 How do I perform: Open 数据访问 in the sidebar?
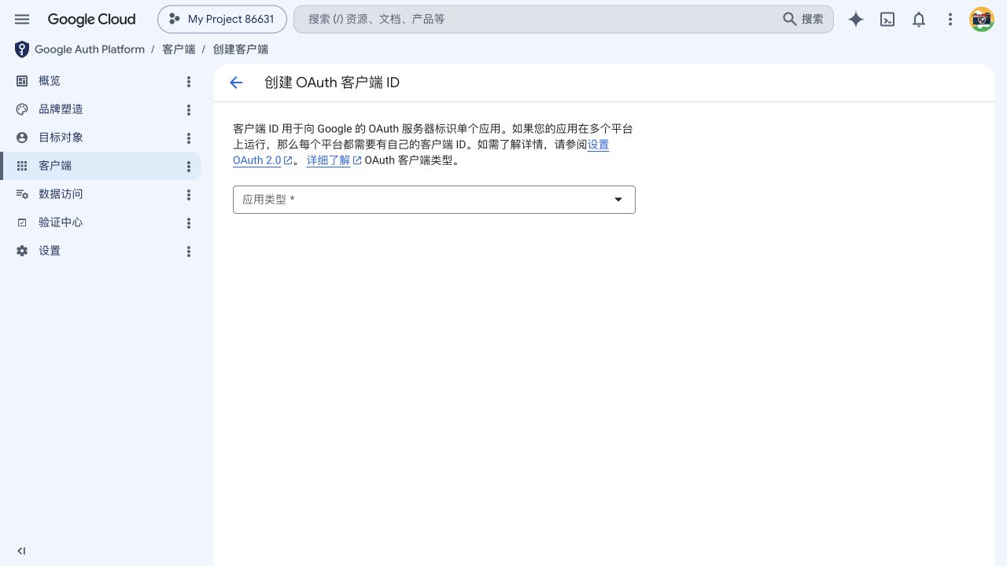101,194
